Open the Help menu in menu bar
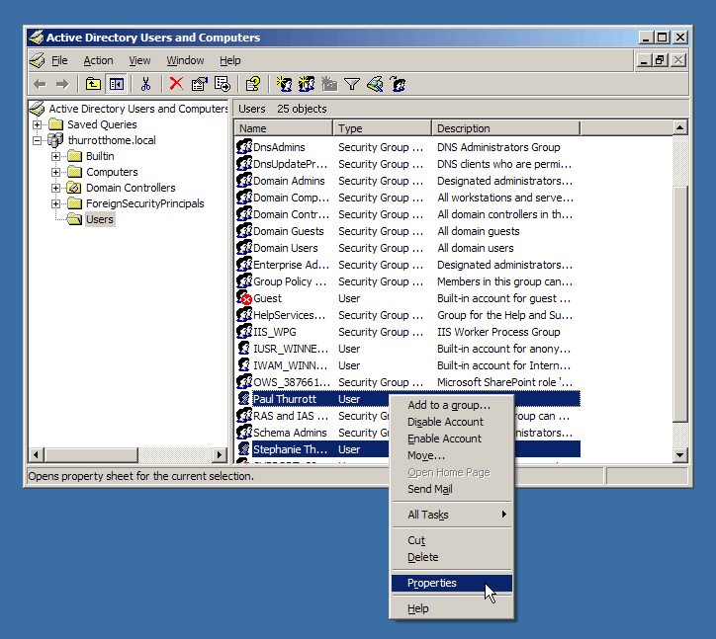This screenshot has width=716, height=639. 230,60
